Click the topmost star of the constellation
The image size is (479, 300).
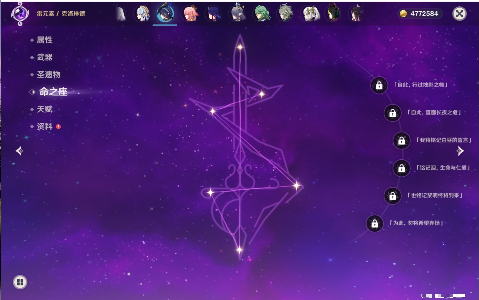tap(240, 47)
